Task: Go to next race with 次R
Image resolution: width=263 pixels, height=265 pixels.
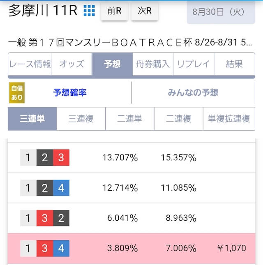Action: click(x=145, y=11)
